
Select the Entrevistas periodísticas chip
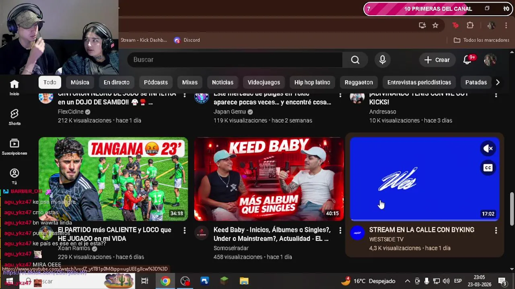pyautogui.click(x=419, y=82)
